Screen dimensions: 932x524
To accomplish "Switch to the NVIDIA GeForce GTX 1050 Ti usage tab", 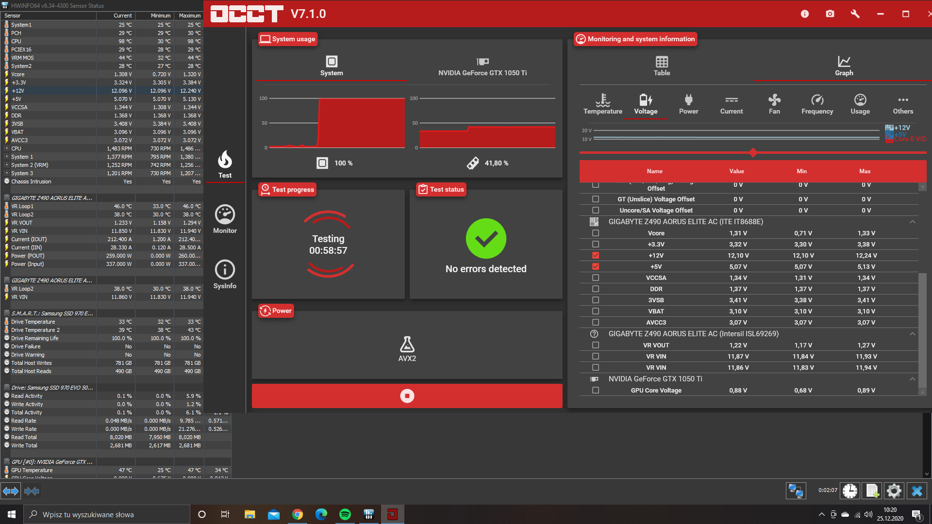I will (x=483, y=66).
